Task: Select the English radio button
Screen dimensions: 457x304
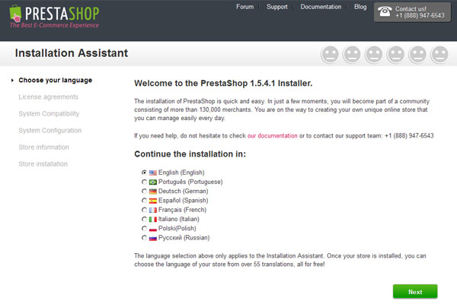Action: pos(144,173)
